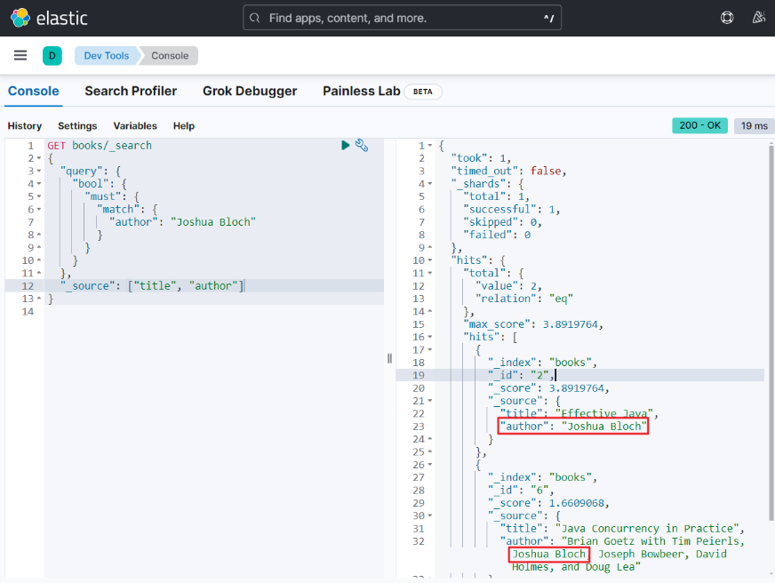Viewport: 775px width, 583px height.
Task: Click the "_source" line in request editor
Action: click(152, 286)
